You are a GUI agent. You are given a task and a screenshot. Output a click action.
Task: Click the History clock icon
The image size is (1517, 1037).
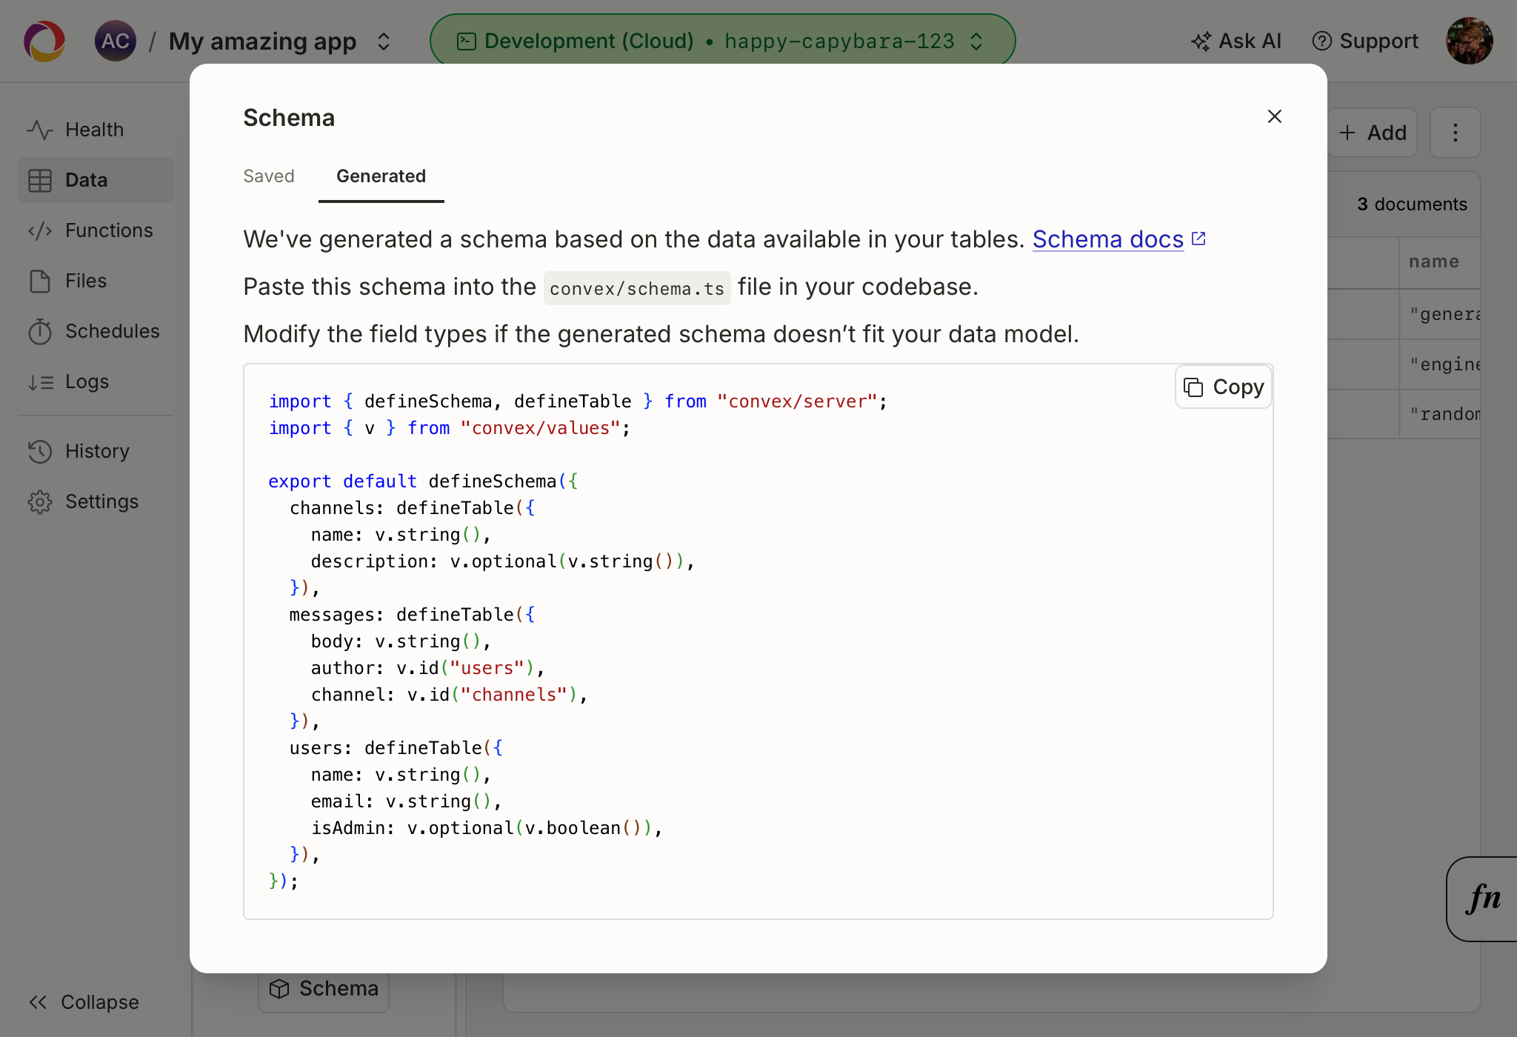click(40, 451)
